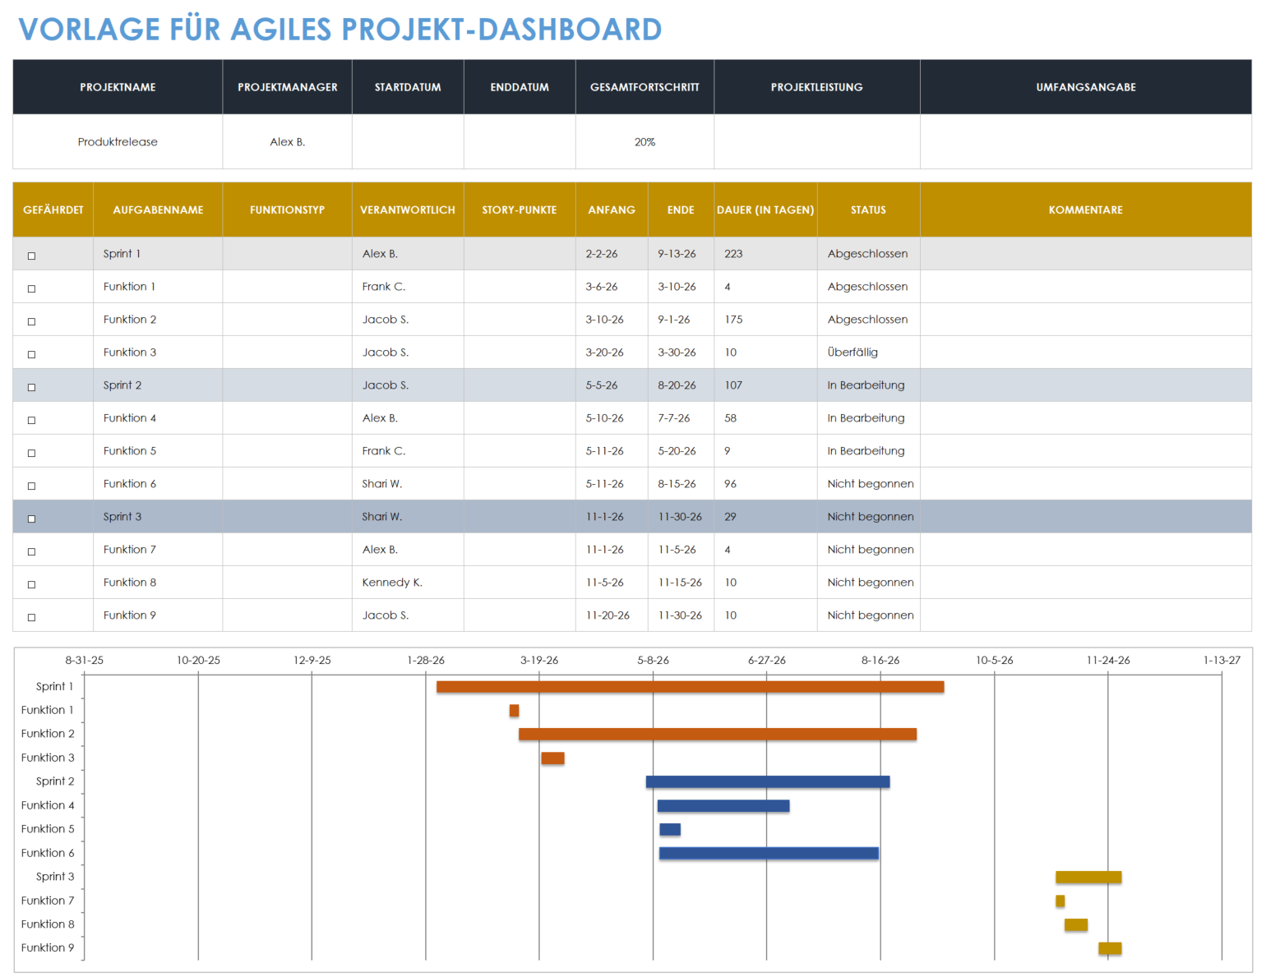Toggle the Gefährdet checkbox for Funktion 3
This screenshot has width=1266, height=977.
pyautogui.click(x=32, y=354)
